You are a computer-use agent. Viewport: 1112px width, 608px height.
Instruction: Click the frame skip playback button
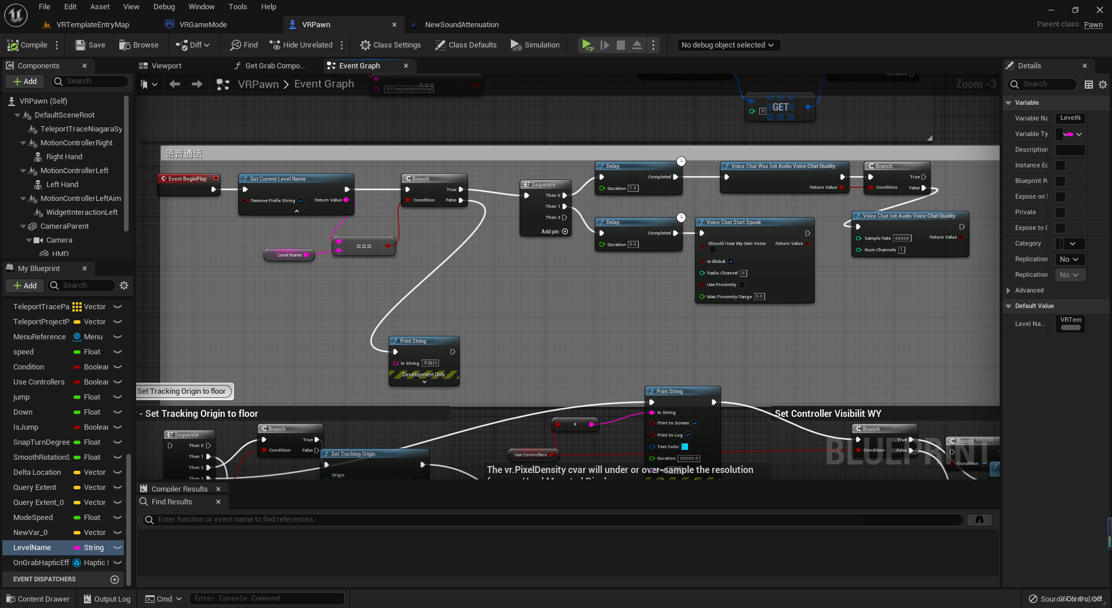(605, 45)
